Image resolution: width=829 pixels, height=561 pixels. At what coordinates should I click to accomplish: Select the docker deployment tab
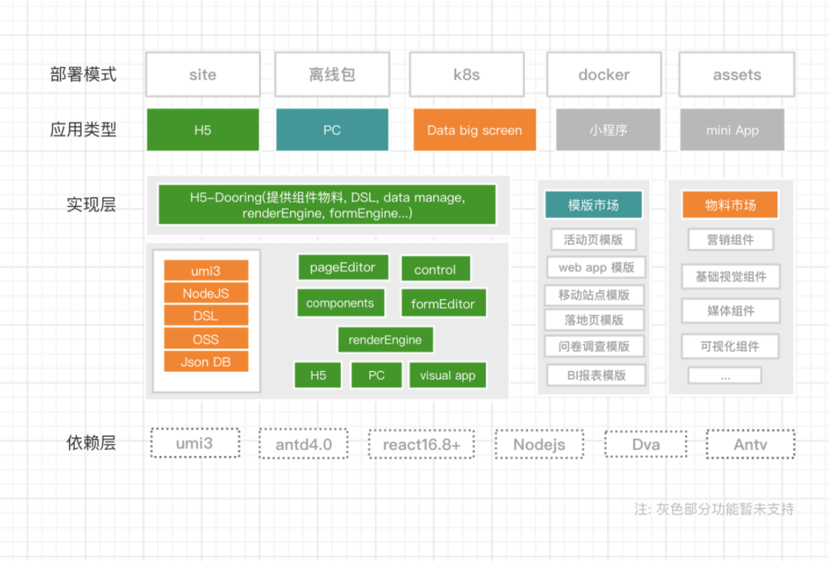pos(603,74)
